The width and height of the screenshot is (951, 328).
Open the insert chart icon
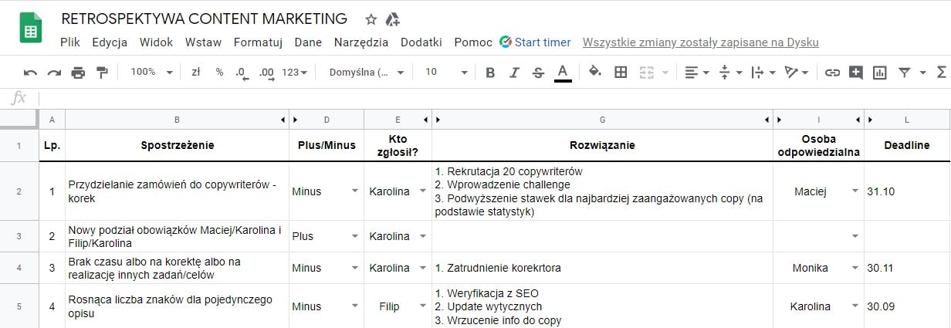879,73
